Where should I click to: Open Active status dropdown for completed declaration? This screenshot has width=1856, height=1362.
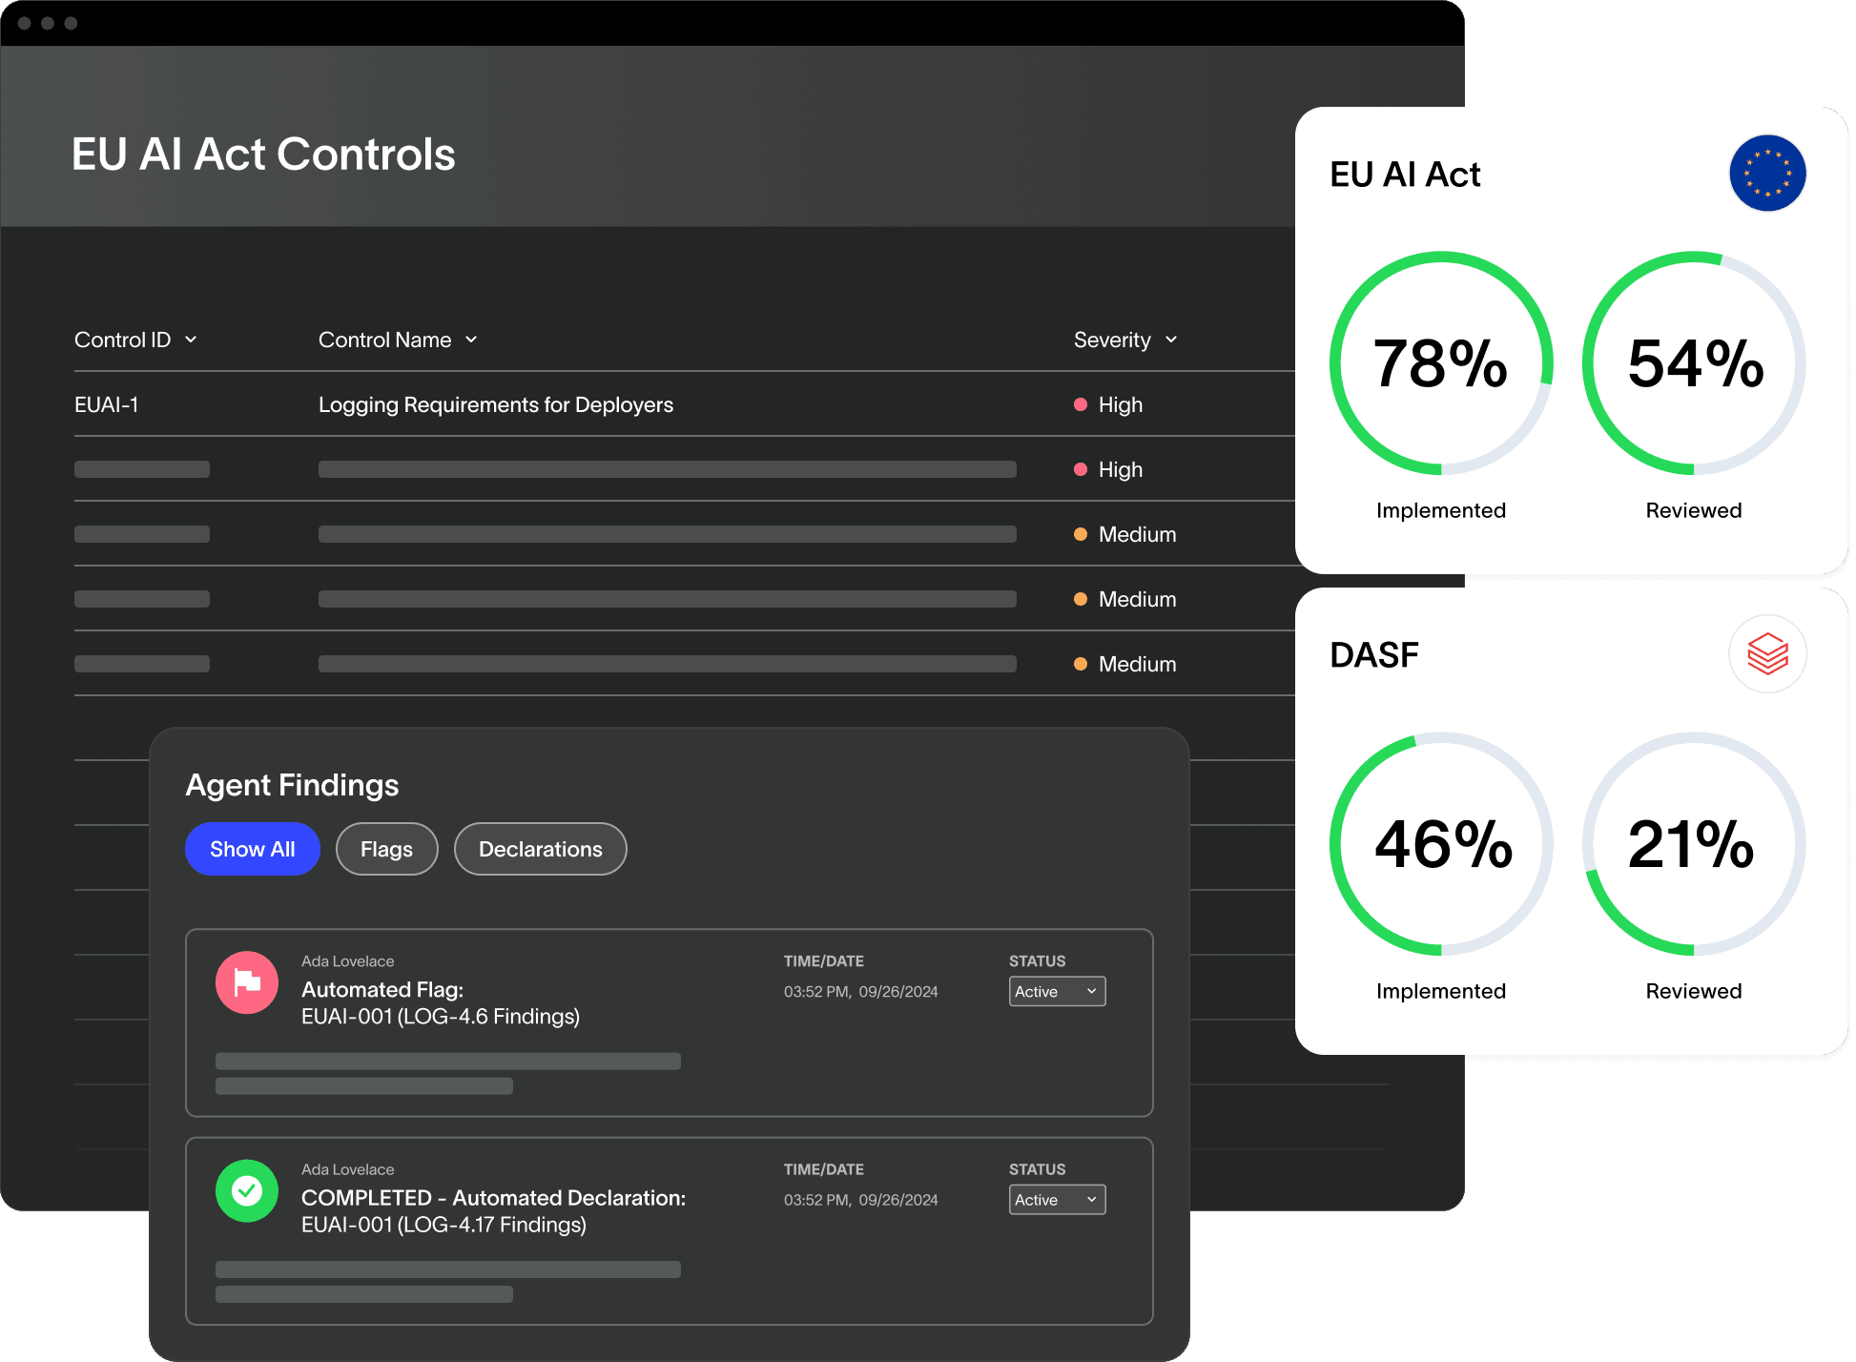1057,1199
